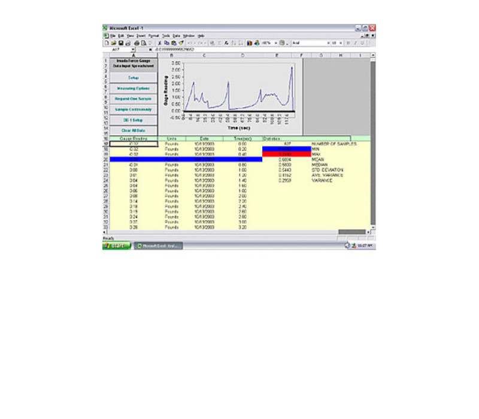Click the Sort Ascending icon

pyautogui.click(x=234, y=43)
